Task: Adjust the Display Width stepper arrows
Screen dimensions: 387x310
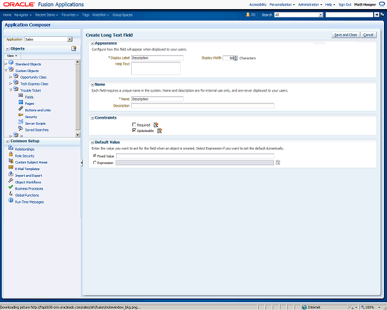Action: tap(236, 58)
